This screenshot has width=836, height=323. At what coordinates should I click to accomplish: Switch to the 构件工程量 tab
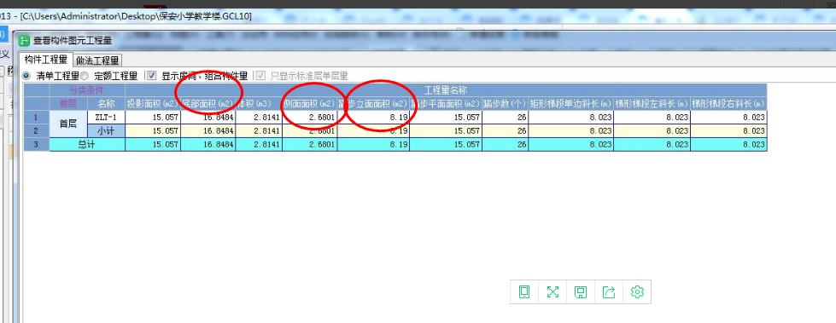point(46,60)
